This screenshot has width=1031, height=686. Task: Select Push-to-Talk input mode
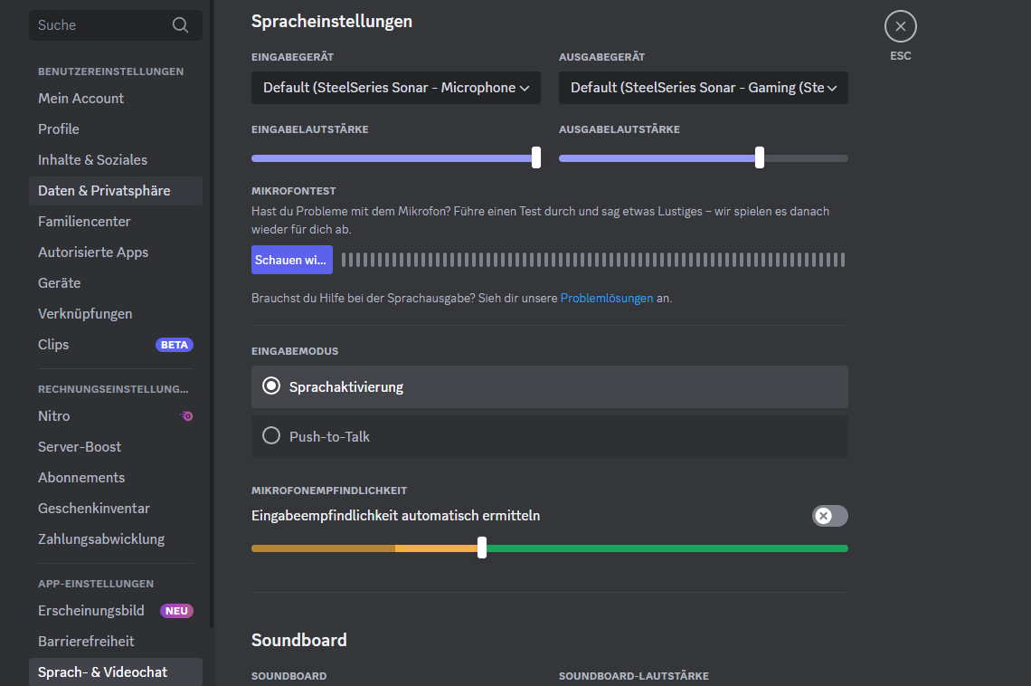click(x=549, y=437)
